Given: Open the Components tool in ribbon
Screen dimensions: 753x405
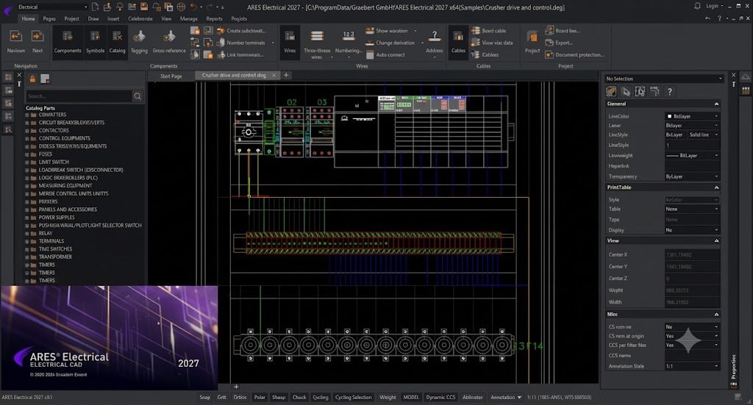Looking at the screenshot, I should pos(67,41).
